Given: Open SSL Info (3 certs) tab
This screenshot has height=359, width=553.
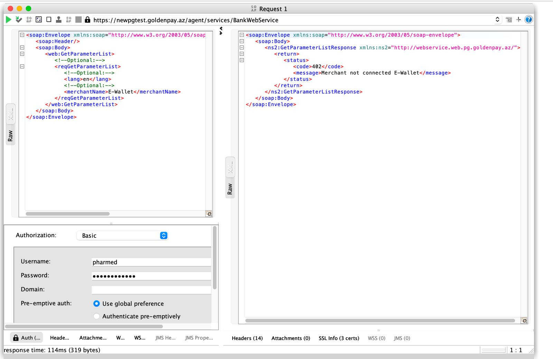Looking at the screenshot, I should pyautogui.click(x=339, y=338).
